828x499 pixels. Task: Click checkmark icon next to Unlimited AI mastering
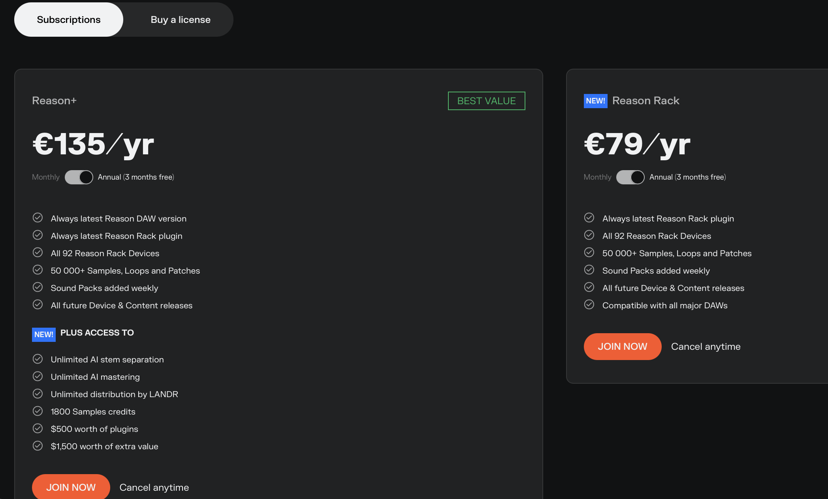(x=38, y=376)
